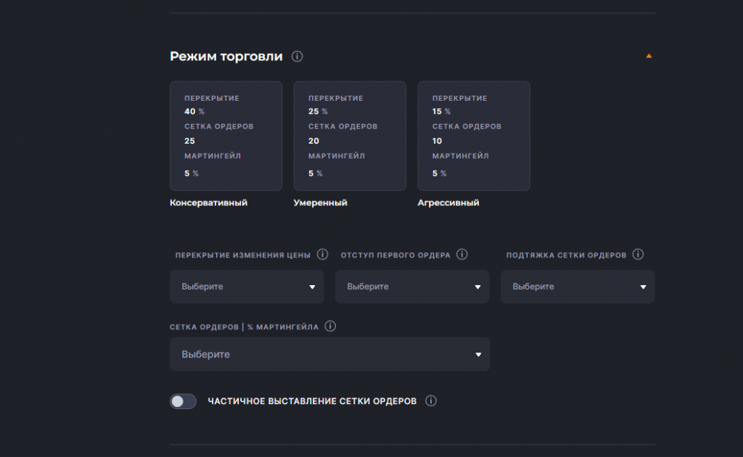Viewport: 743px width, 457px height.
Task: Open the info icon beside Отступ первого ордера
Action: pos(462,255)
